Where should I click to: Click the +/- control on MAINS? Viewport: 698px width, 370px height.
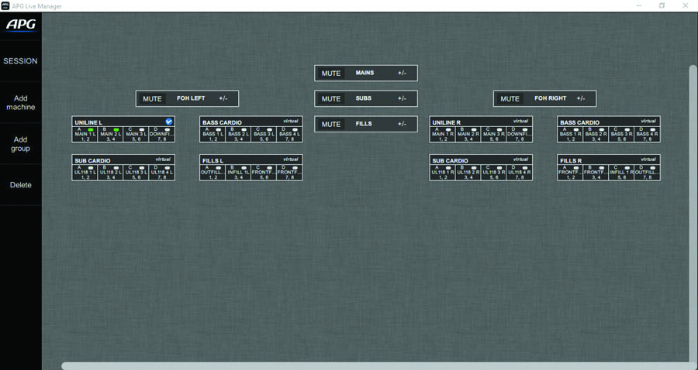(402, 73)
